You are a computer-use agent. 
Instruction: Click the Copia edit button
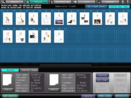tap(102, 85)
